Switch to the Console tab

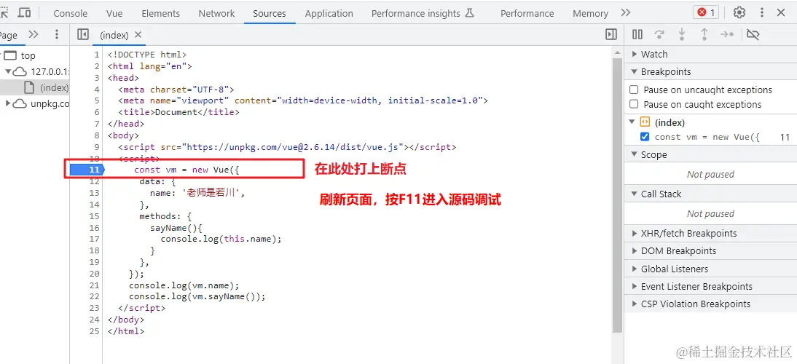[x=70, y=13]
